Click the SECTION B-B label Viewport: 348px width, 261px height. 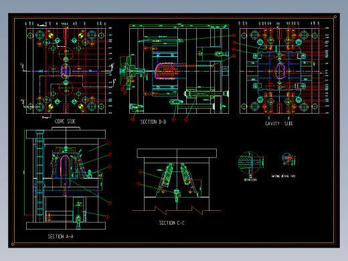(153, 122)
